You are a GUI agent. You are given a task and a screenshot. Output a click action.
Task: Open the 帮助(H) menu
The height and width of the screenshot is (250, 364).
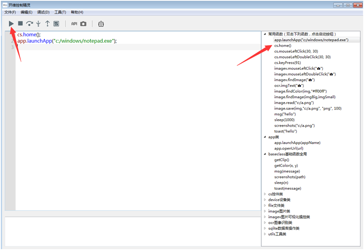77,12
